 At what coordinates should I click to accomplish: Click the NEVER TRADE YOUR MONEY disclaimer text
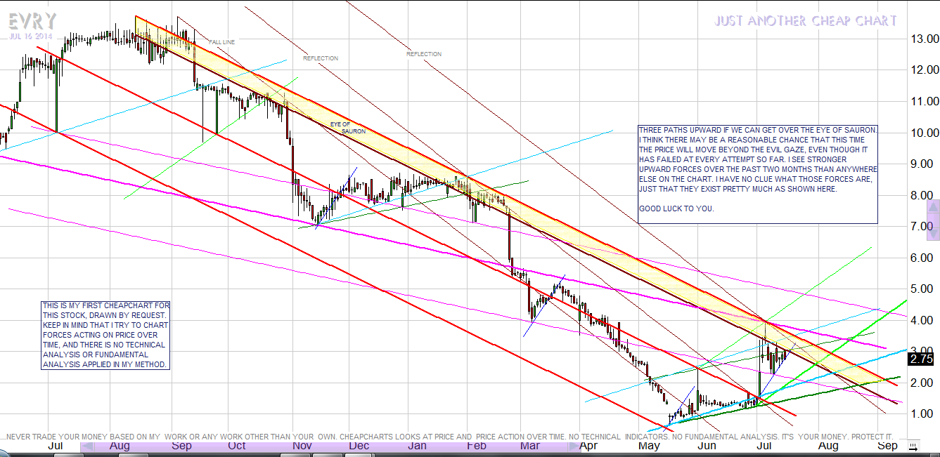point(450,436)
